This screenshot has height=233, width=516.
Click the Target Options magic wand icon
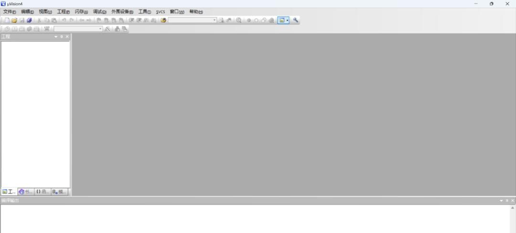[107, 29]
